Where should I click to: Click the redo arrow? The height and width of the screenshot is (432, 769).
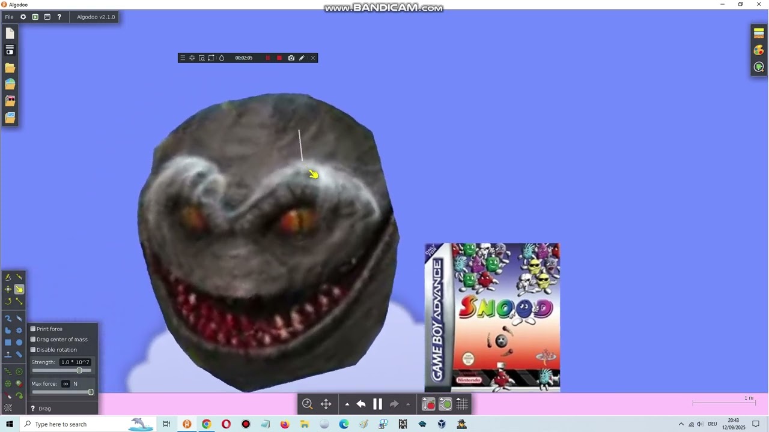(394, 404)
